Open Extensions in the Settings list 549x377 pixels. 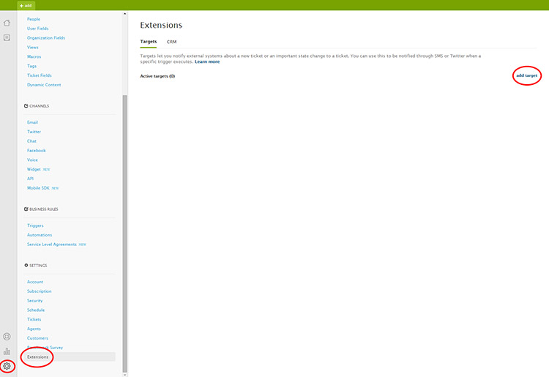point(37,357)
